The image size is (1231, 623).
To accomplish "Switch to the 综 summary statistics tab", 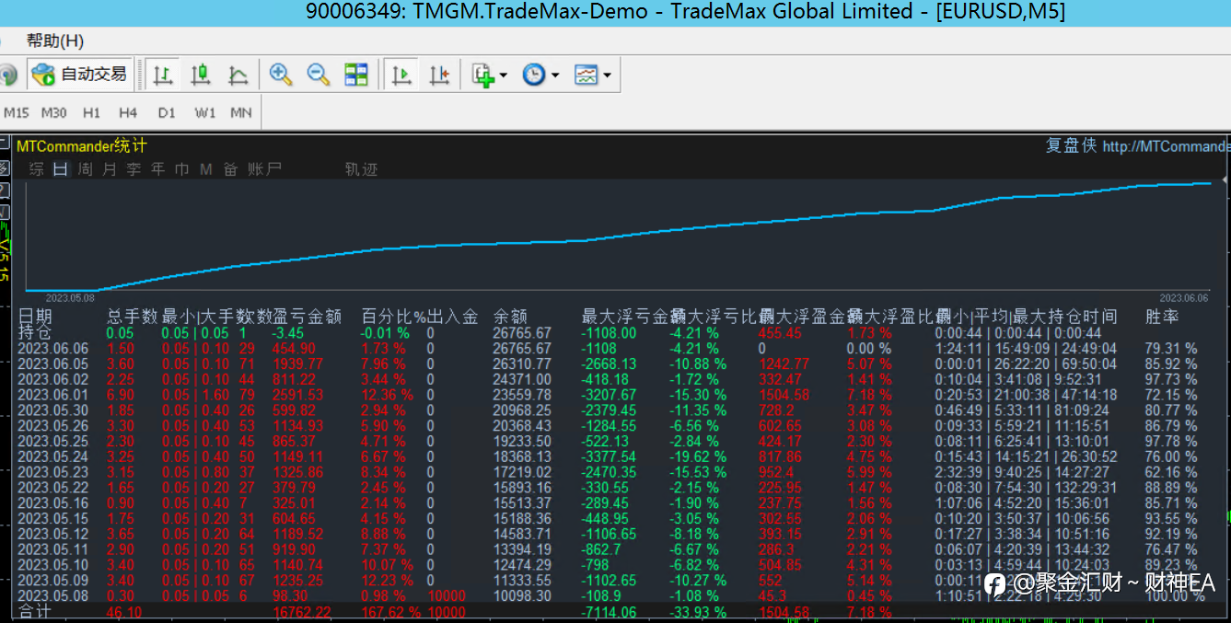I will 37,169.
